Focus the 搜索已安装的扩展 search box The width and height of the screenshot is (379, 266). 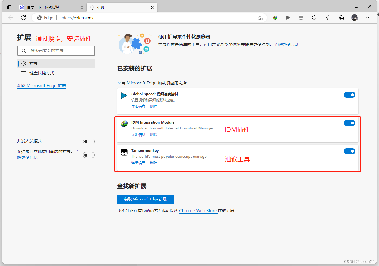click(x=56, y=51)
